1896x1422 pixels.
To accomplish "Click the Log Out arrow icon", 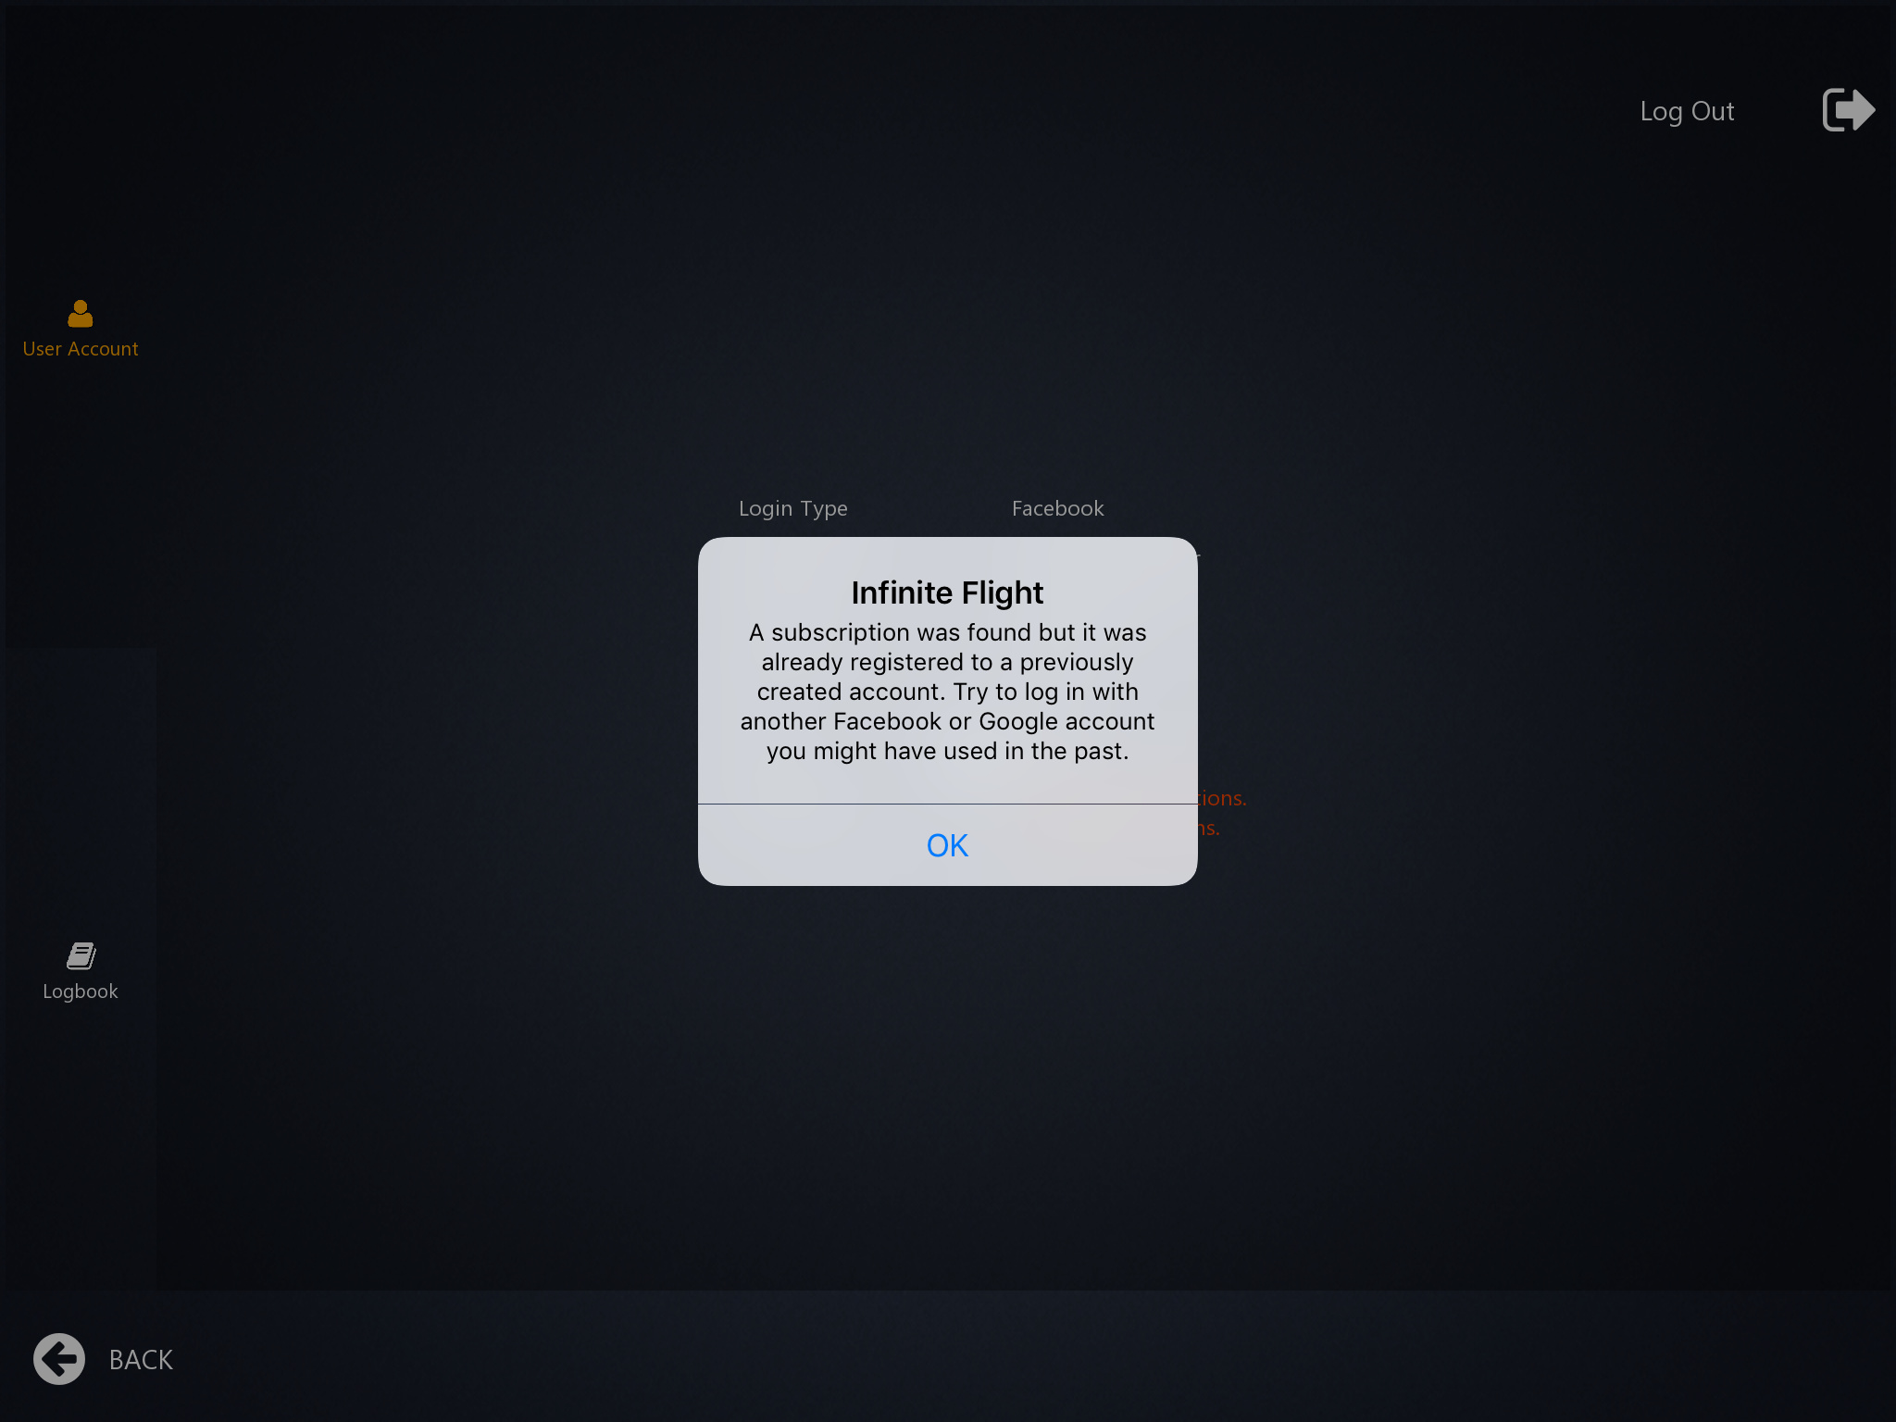I will 1848,110.
